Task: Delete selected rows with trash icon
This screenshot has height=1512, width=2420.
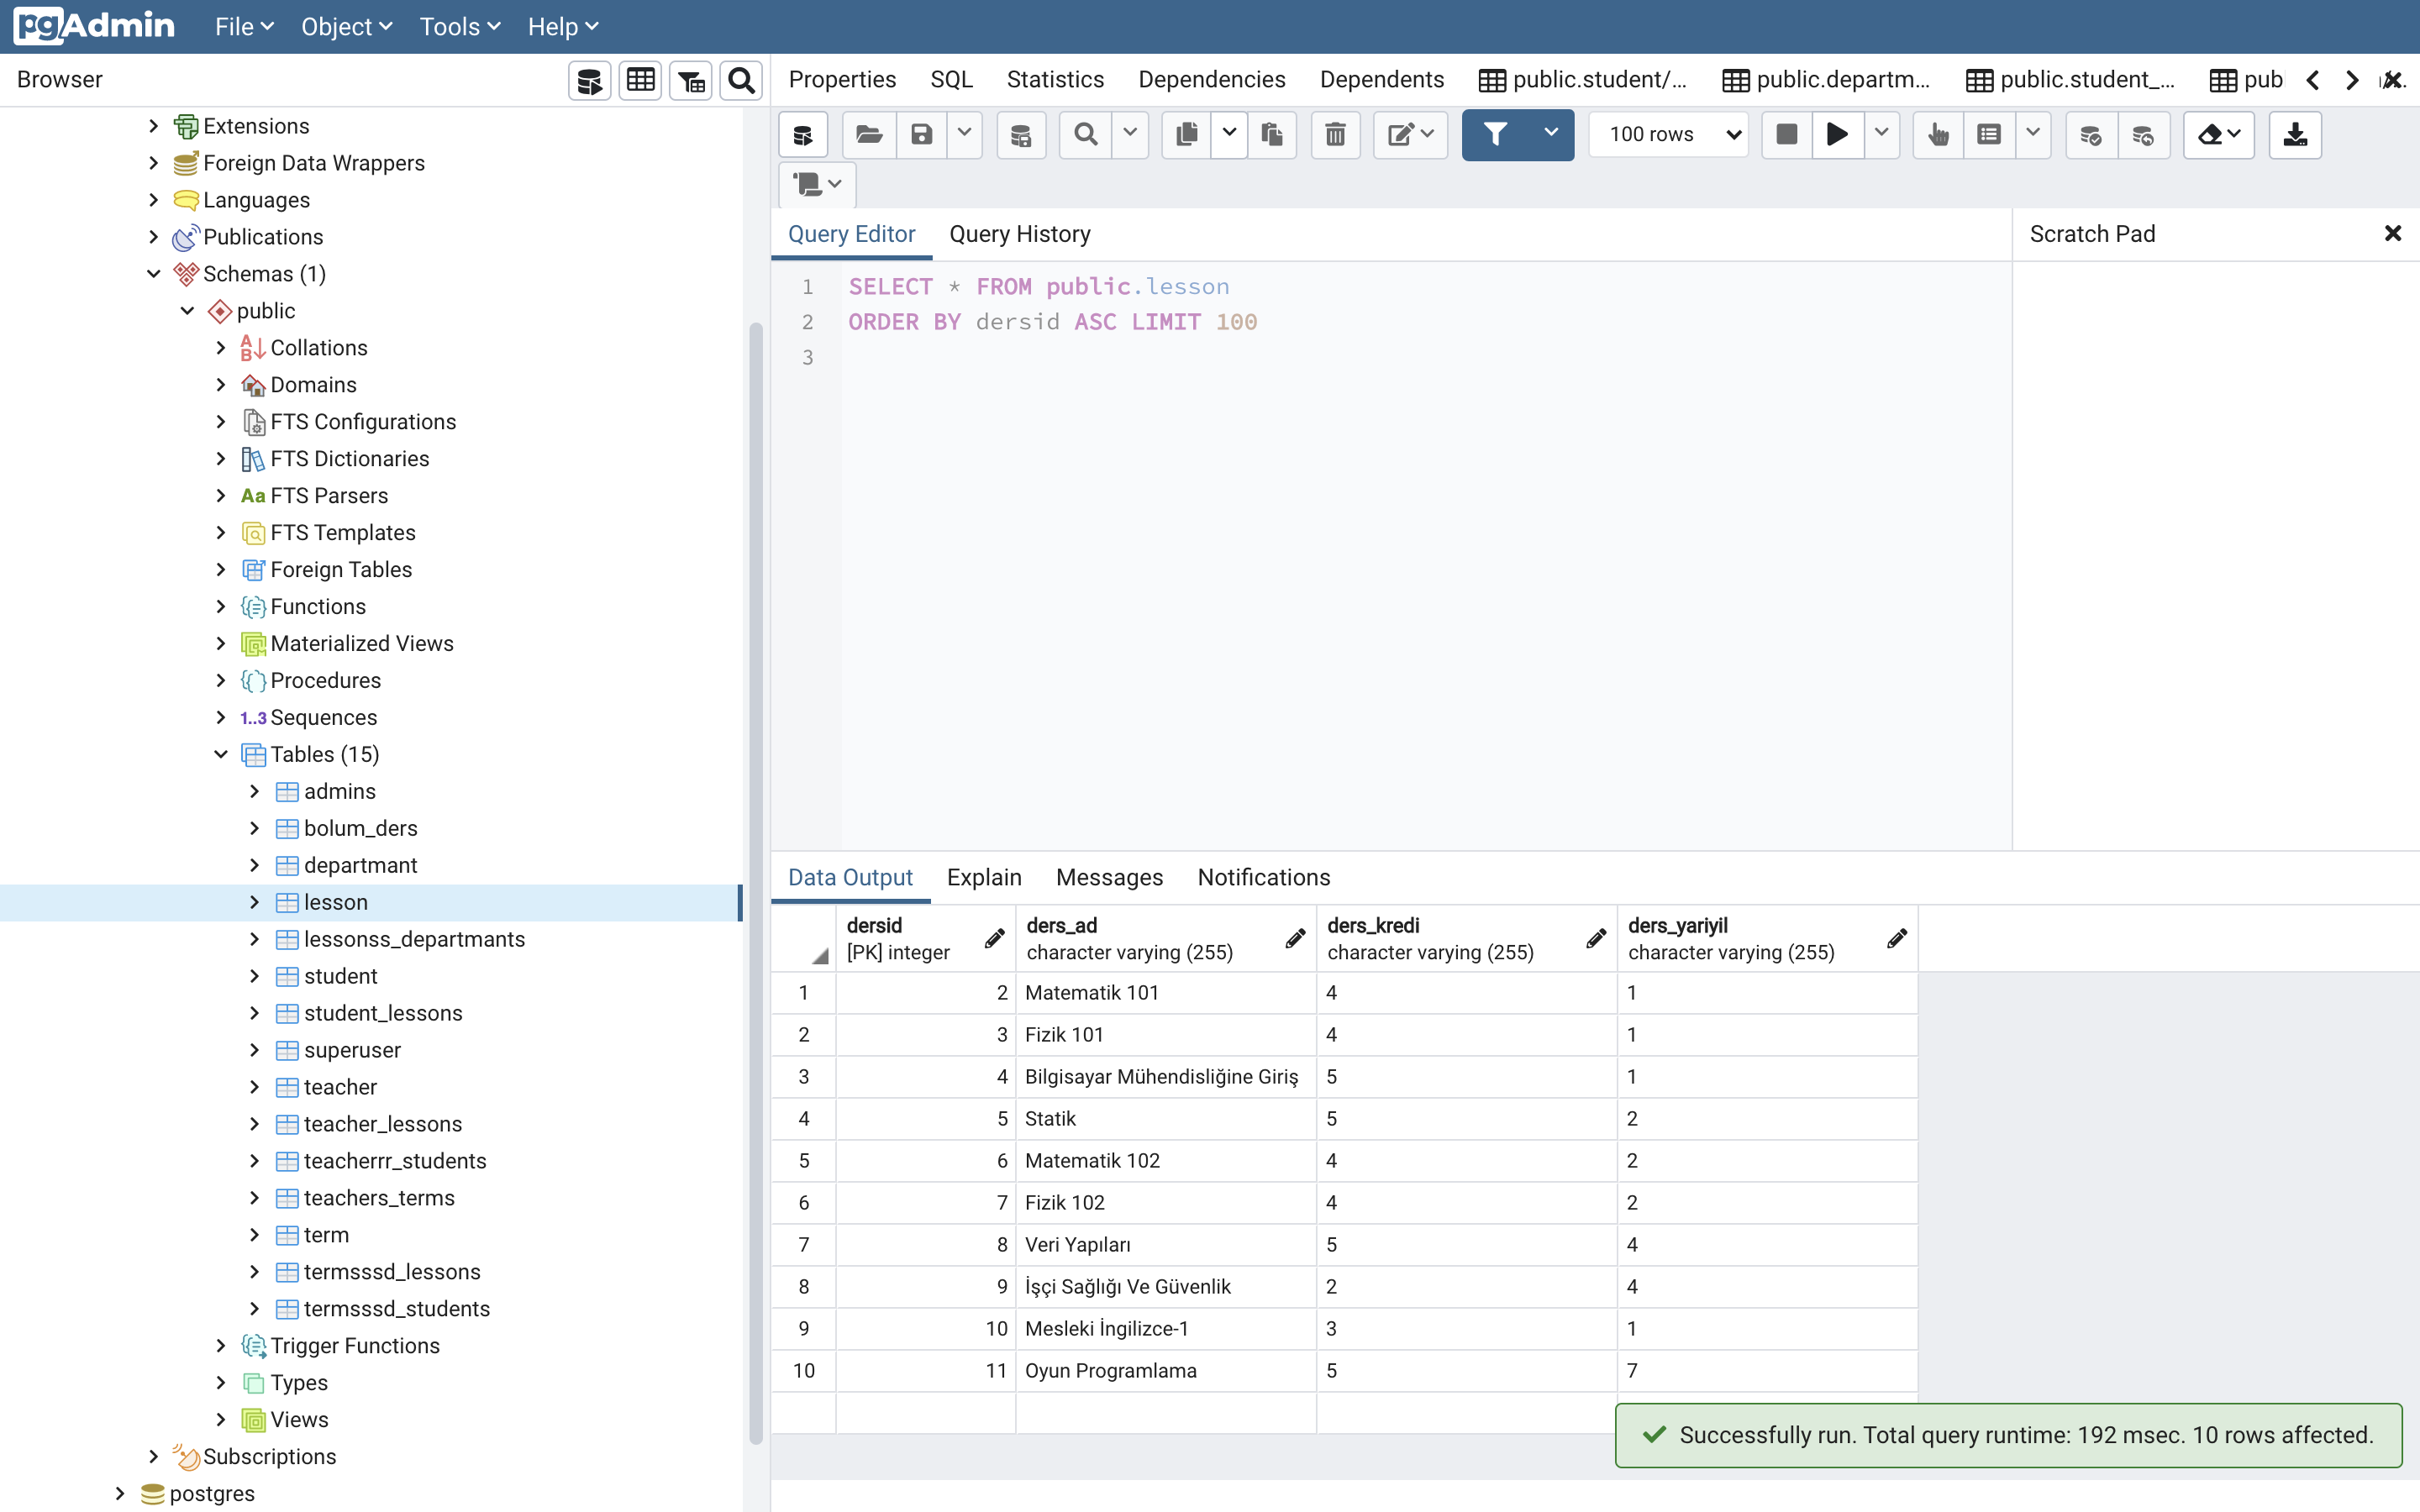Action: 1336,134
